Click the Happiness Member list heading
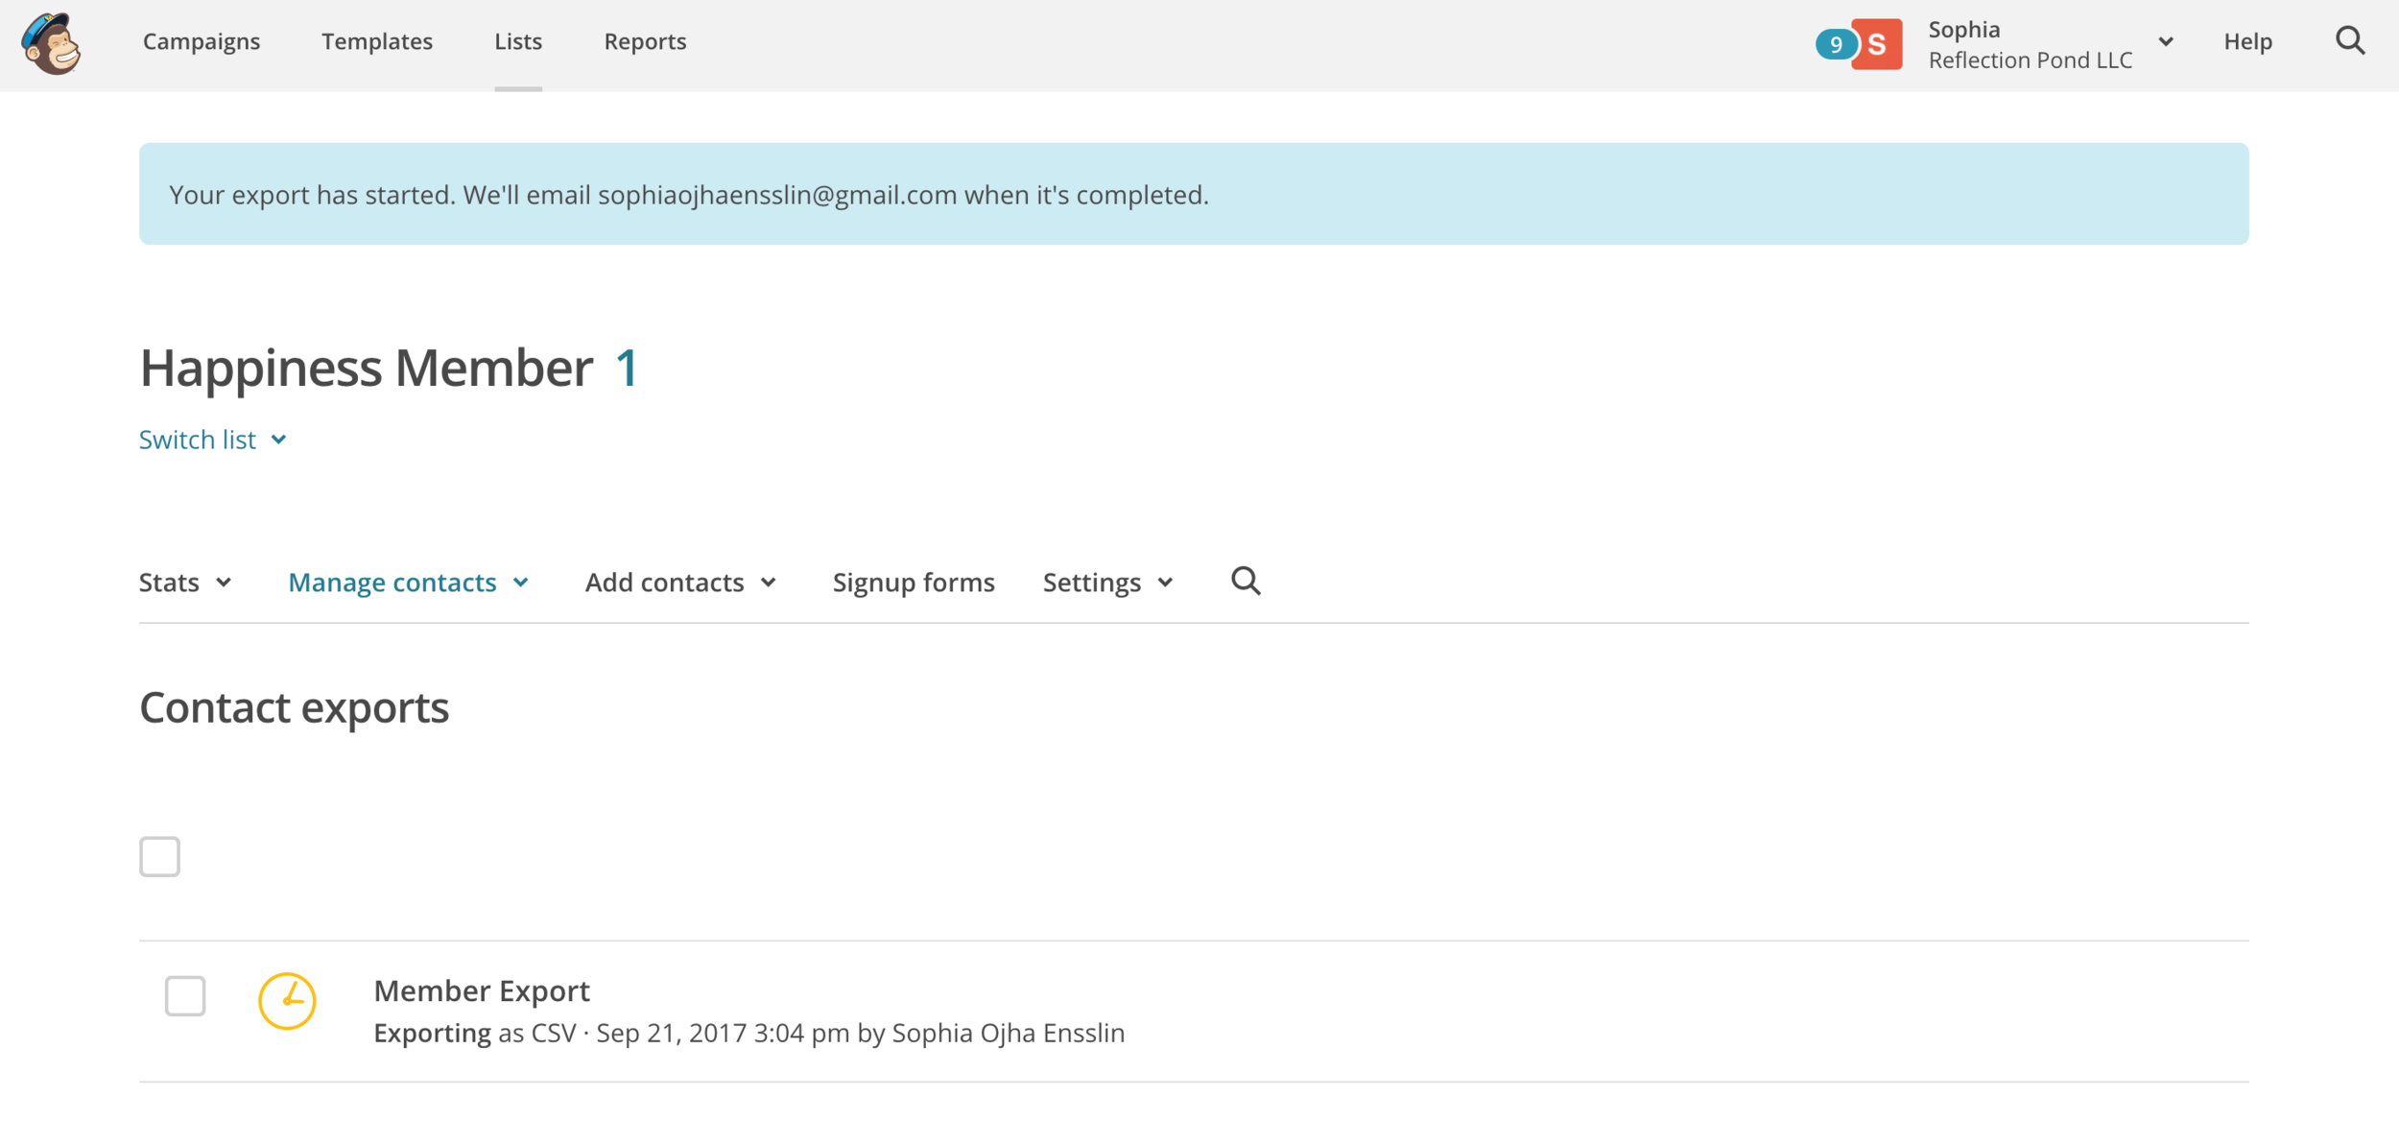2399x1144 pixels. [367, 368]
